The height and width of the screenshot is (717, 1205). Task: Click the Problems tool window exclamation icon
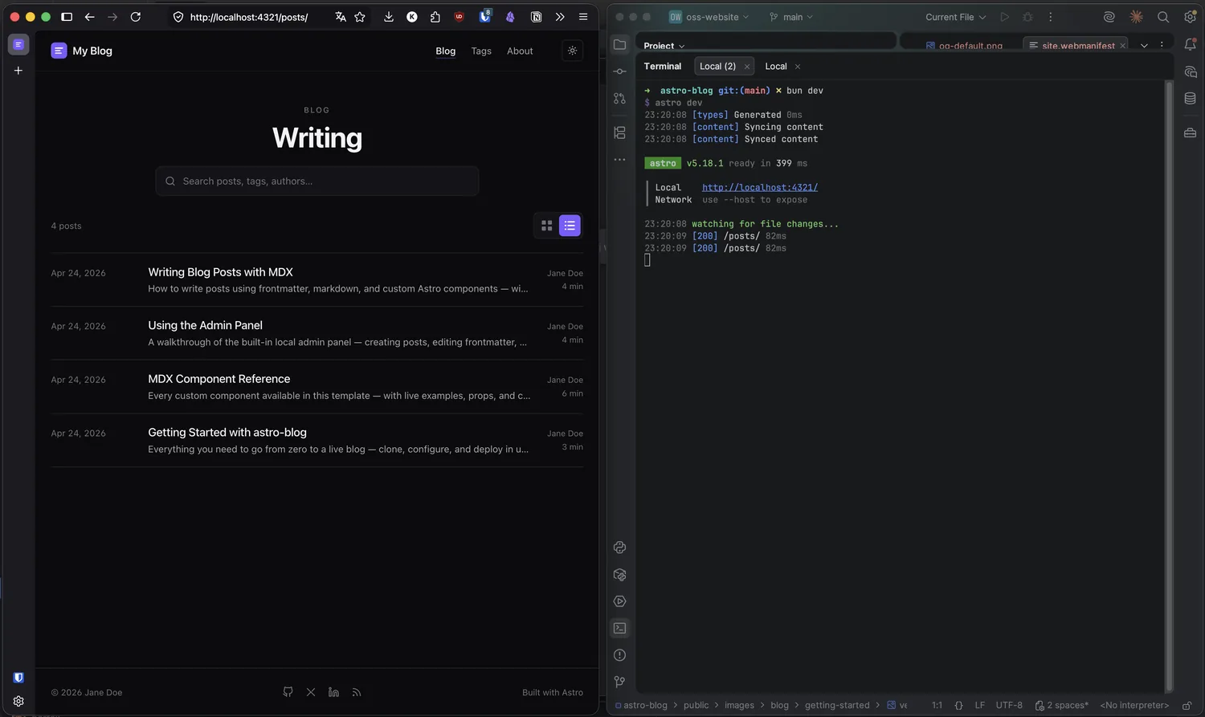click(x=619, y=654)
